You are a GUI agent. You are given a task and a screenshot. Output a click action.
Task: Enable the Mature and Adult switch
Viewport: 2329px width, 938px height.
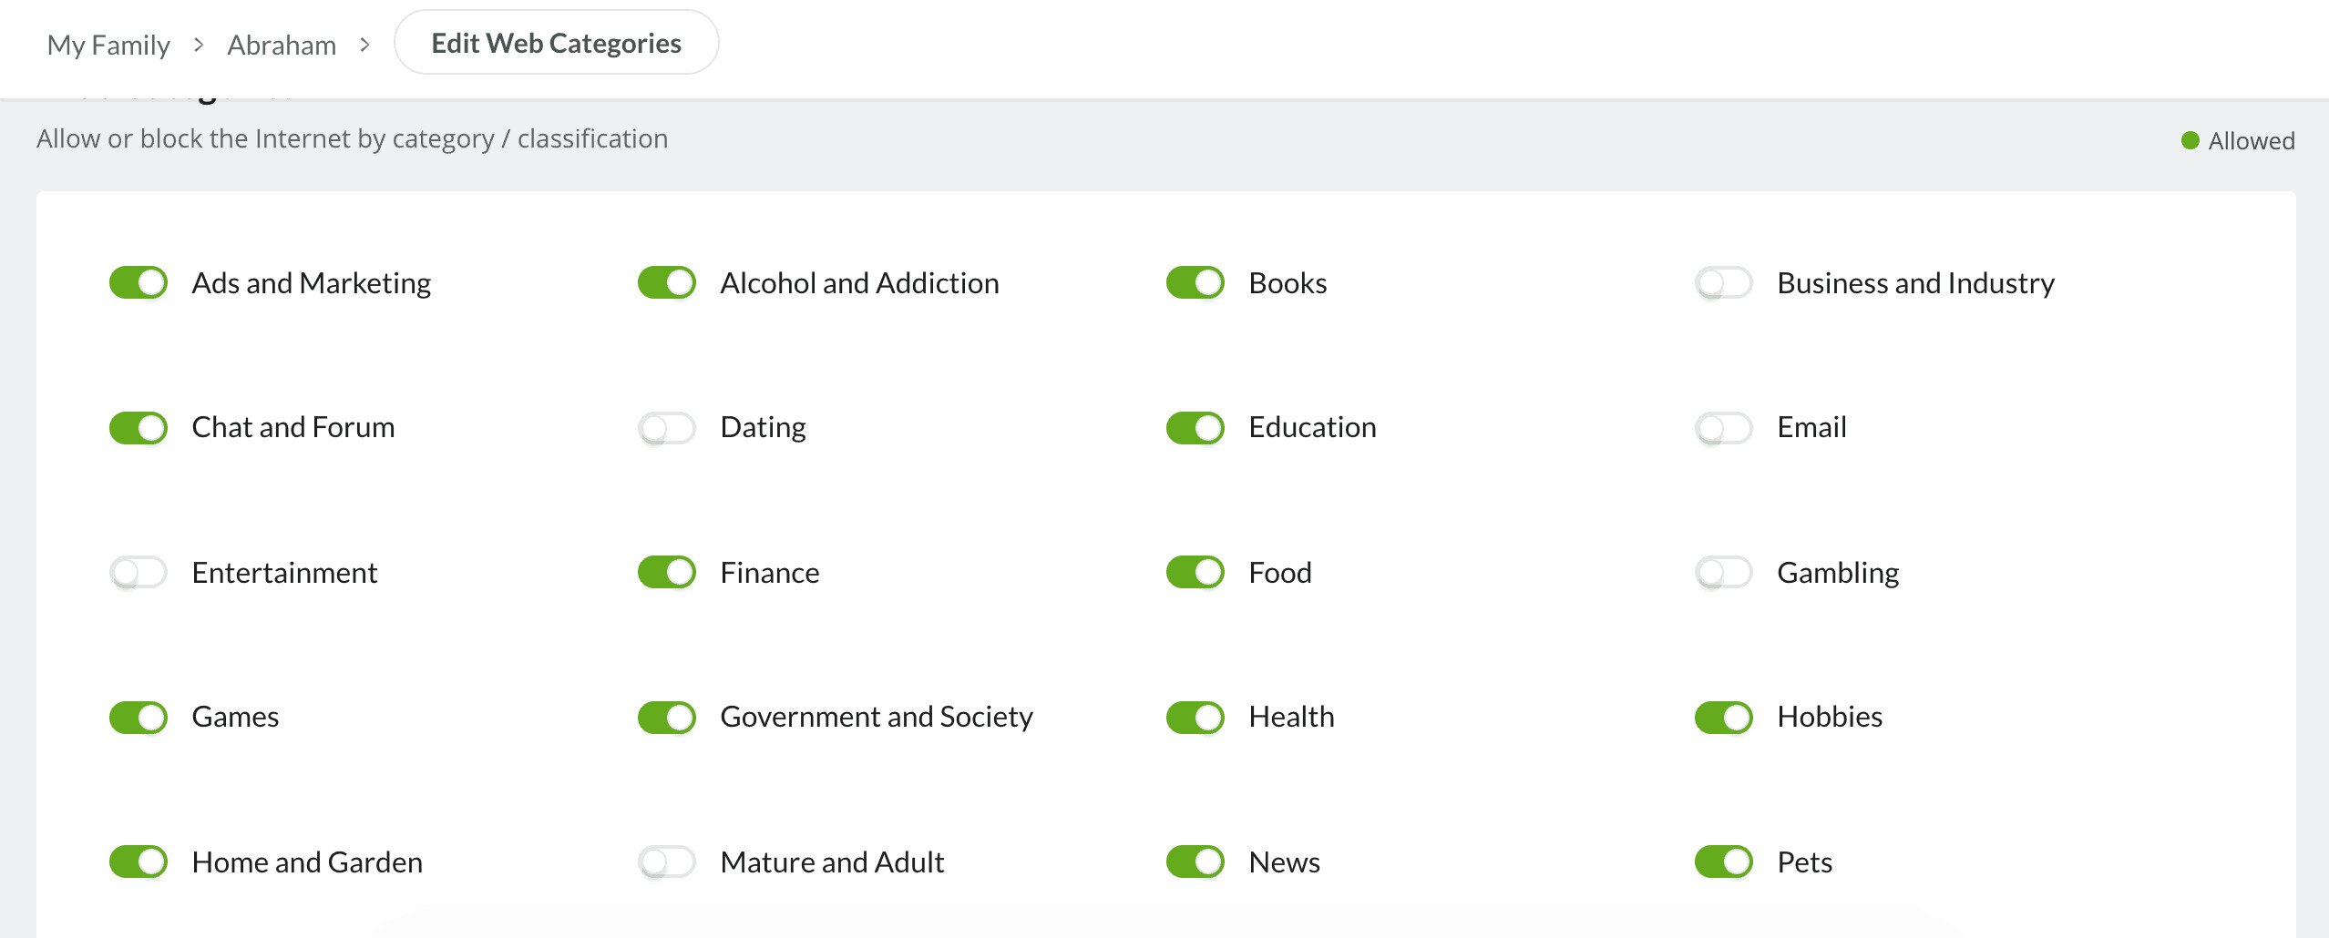[667, 862]
